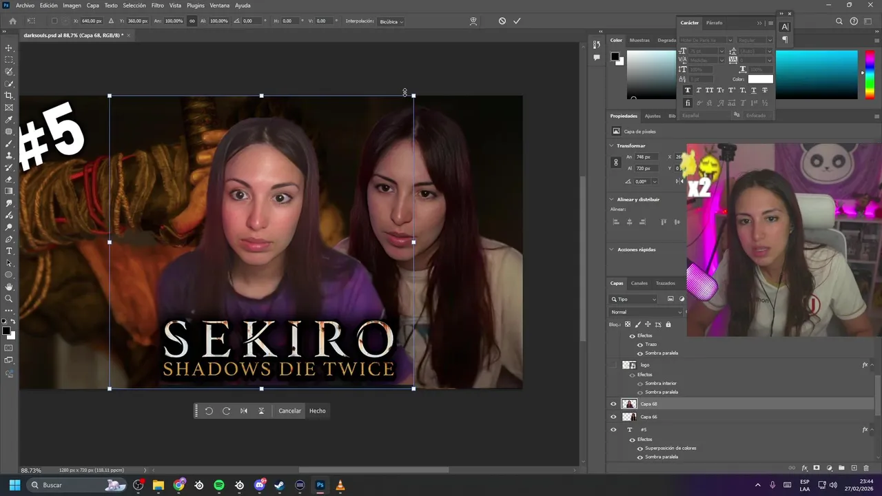Viewport: 882px width, 496px height.
Task: Open the rotation angle dropdown in Propiedades
Action: point(654,182)
